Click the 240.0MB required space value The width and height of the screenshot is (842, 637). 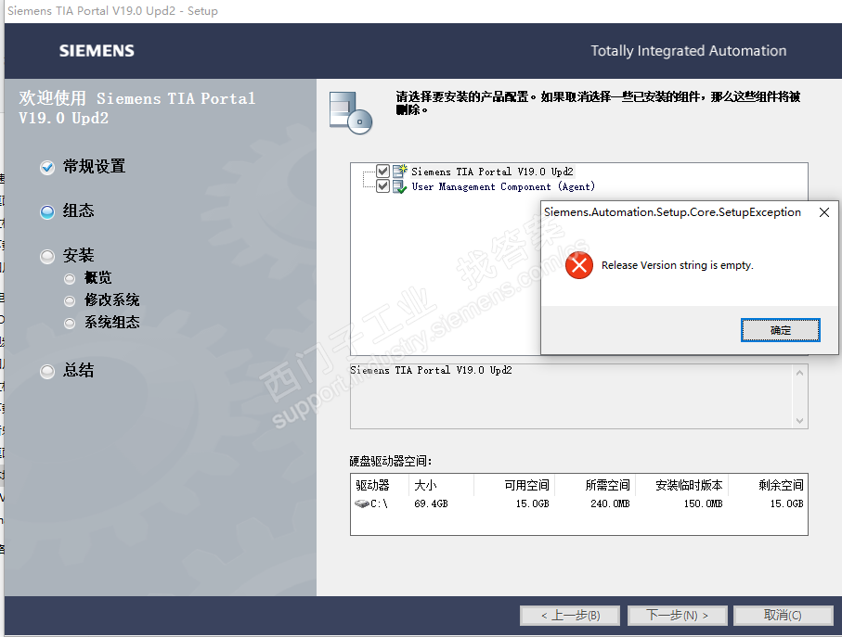pyautogui.click(x=610, y=503)
